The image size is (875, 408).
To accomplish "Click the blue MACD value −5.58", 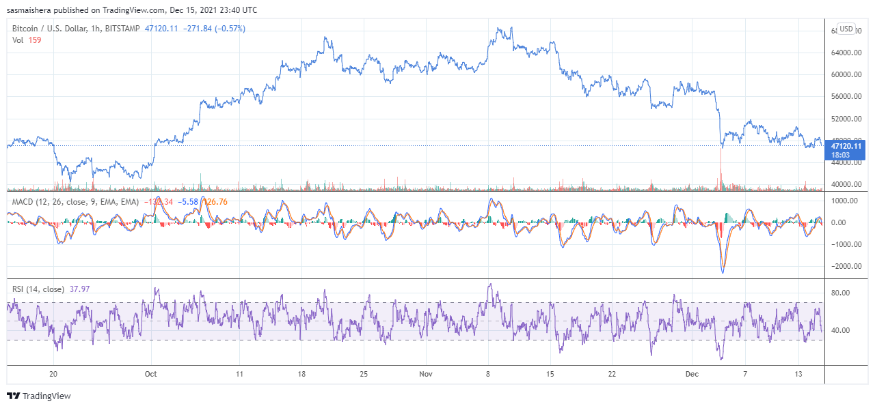I will pyautogui.click(x=188, y=201).
